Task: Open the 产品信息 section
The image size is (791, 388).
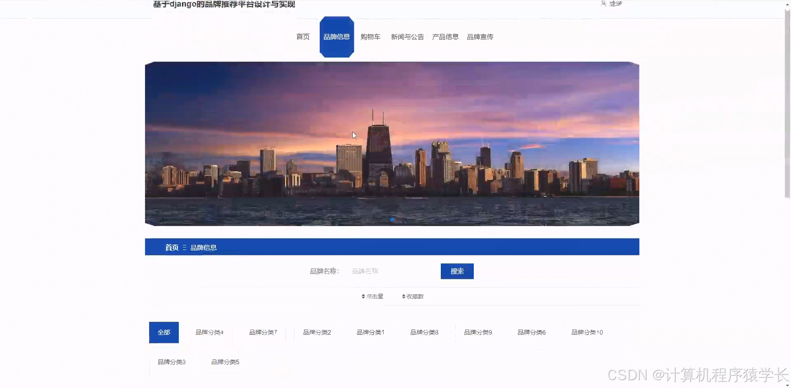Action: [x=445, y=37]
